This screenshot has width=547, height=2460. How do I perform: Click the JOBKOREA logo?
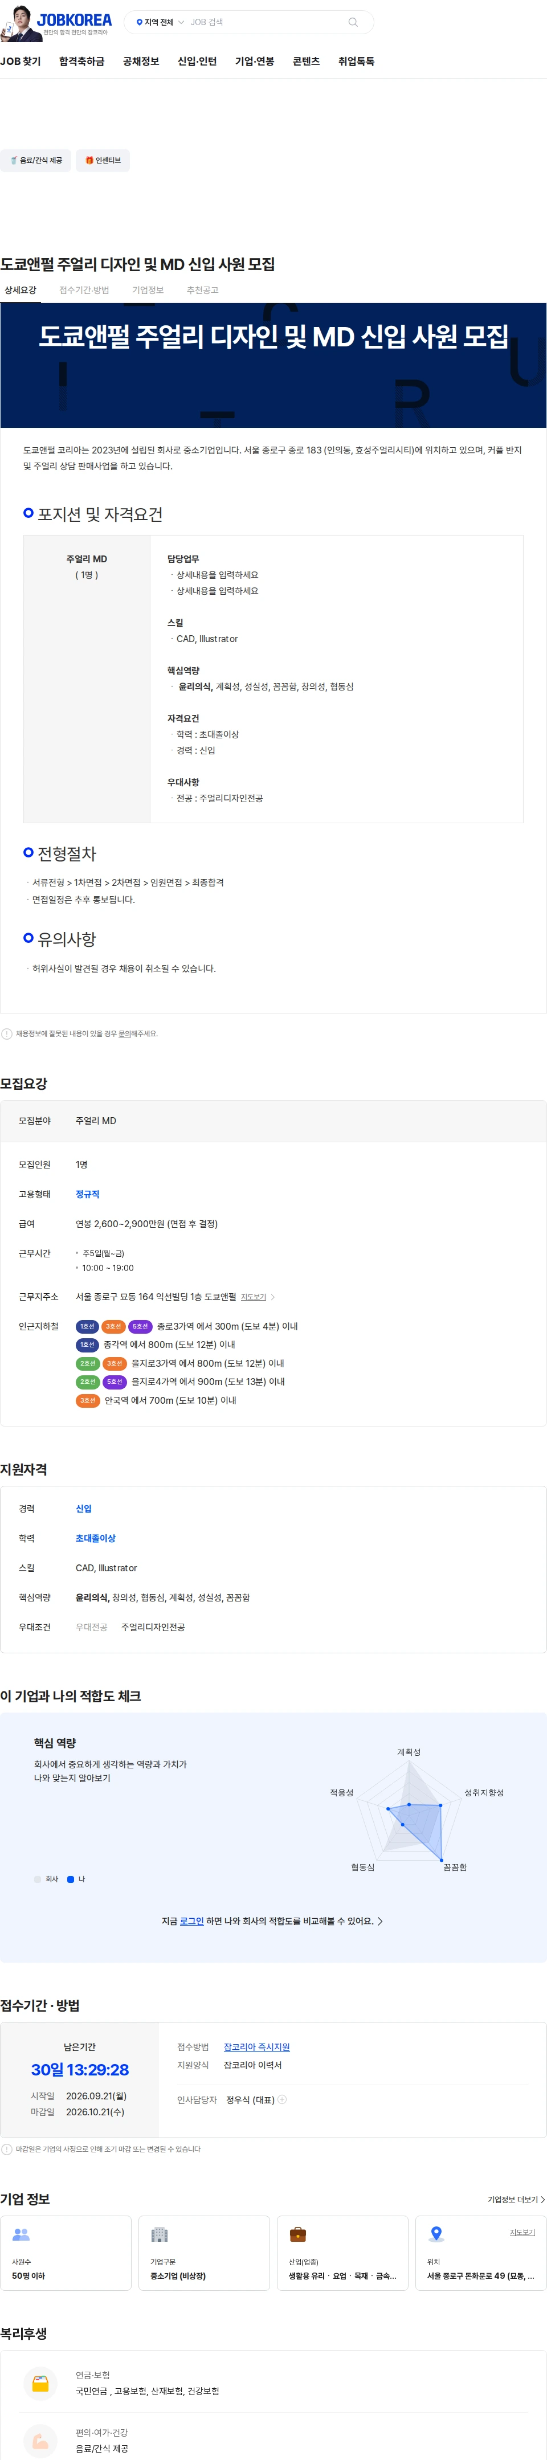click(x=75, y=19)
